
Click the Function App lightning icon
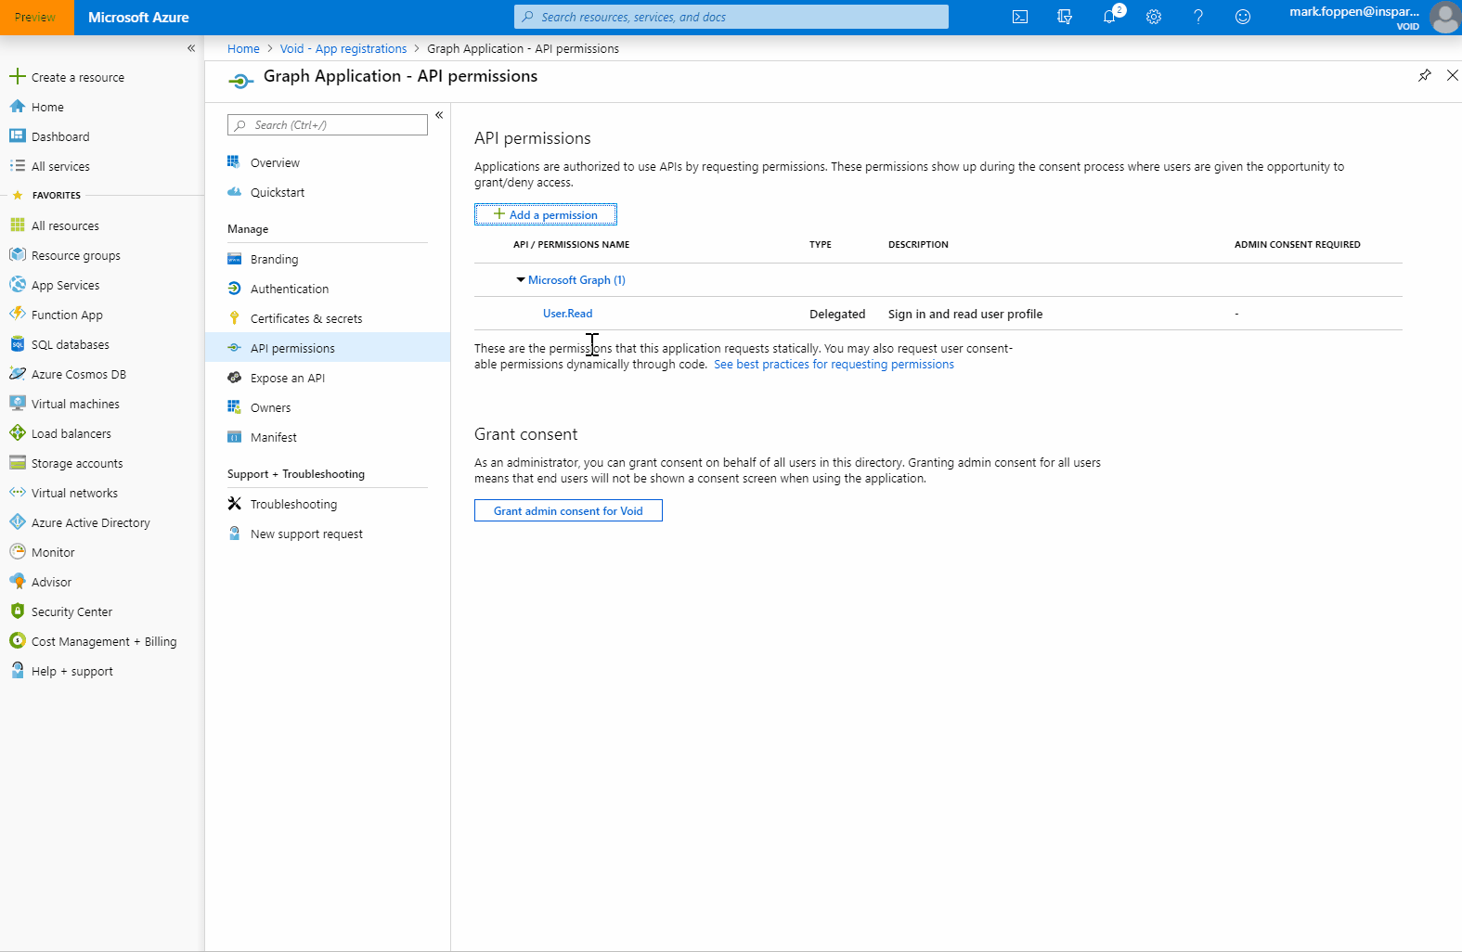click(x=17, y=315)
